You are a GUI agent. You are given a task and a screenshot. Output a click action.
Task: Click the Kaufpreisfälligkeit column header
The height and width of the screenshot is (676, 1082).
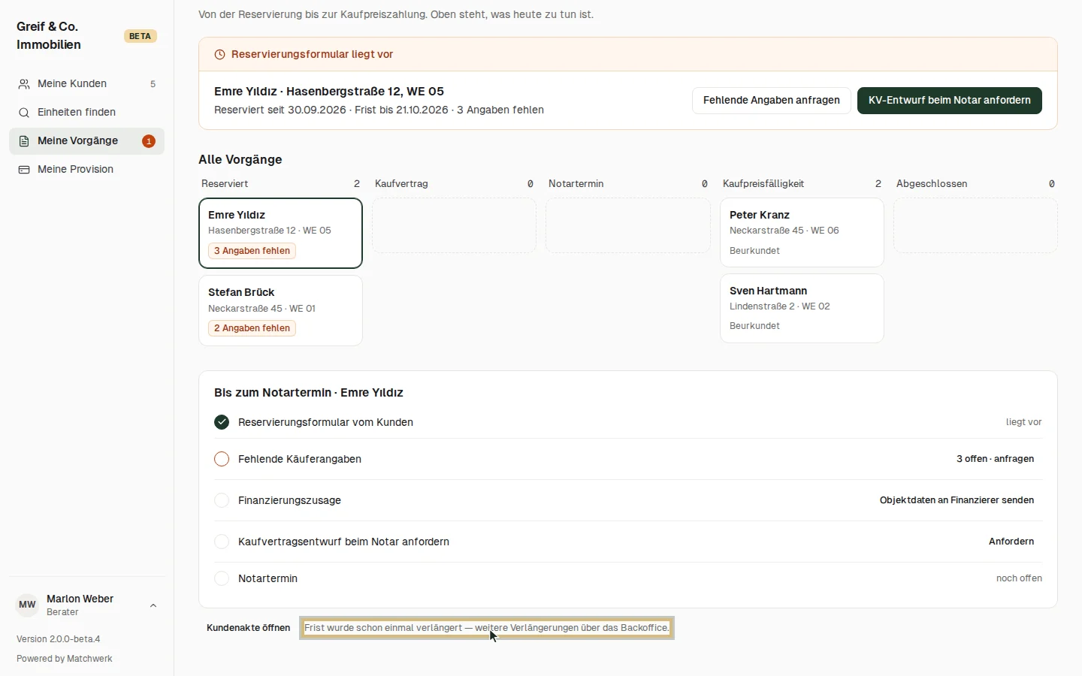[763, 184]
